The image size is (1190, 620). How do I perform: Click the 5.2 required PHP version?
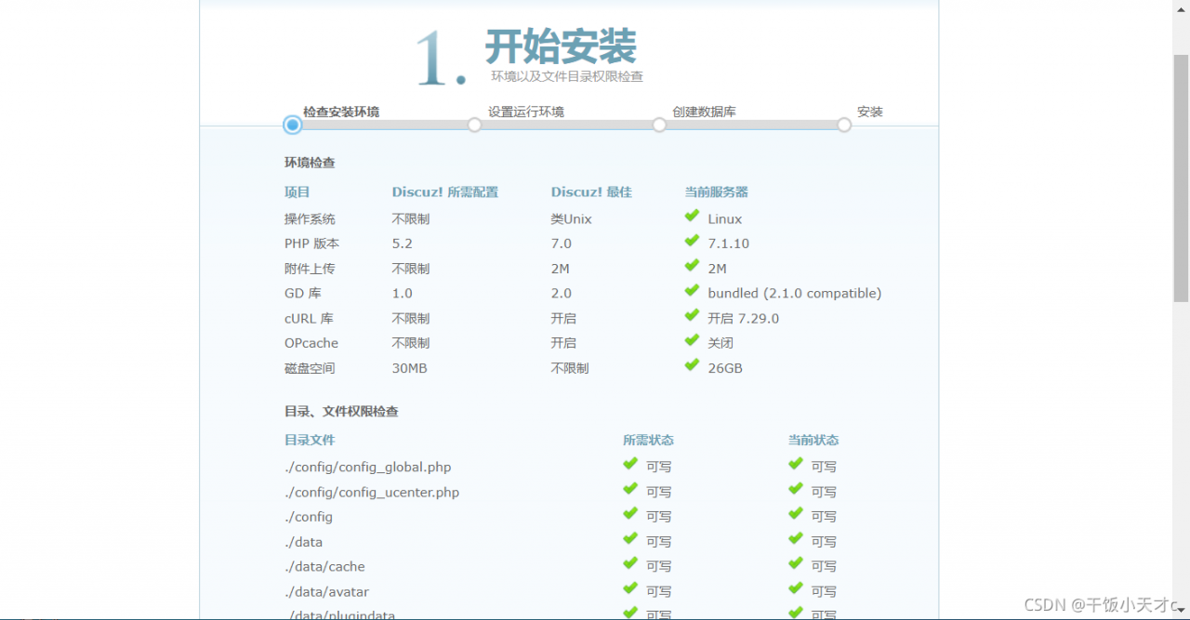[403, 244]
